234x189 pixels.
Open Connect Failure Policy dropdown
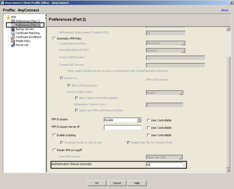[x=181, y=93]
